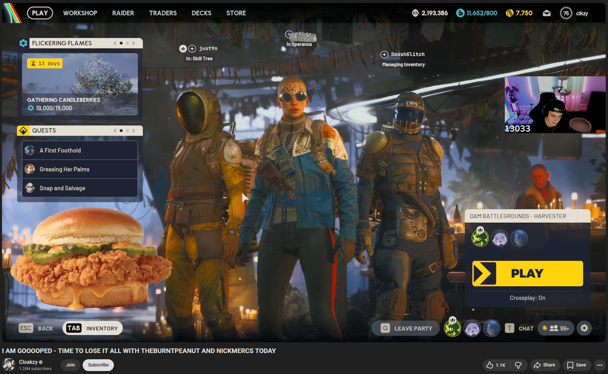The width and height of the screenshot is (608, 374).
Task: Click the Greasing Her Palms quest giver portrait
Action: pyautogui.click(x=30, y=169)
